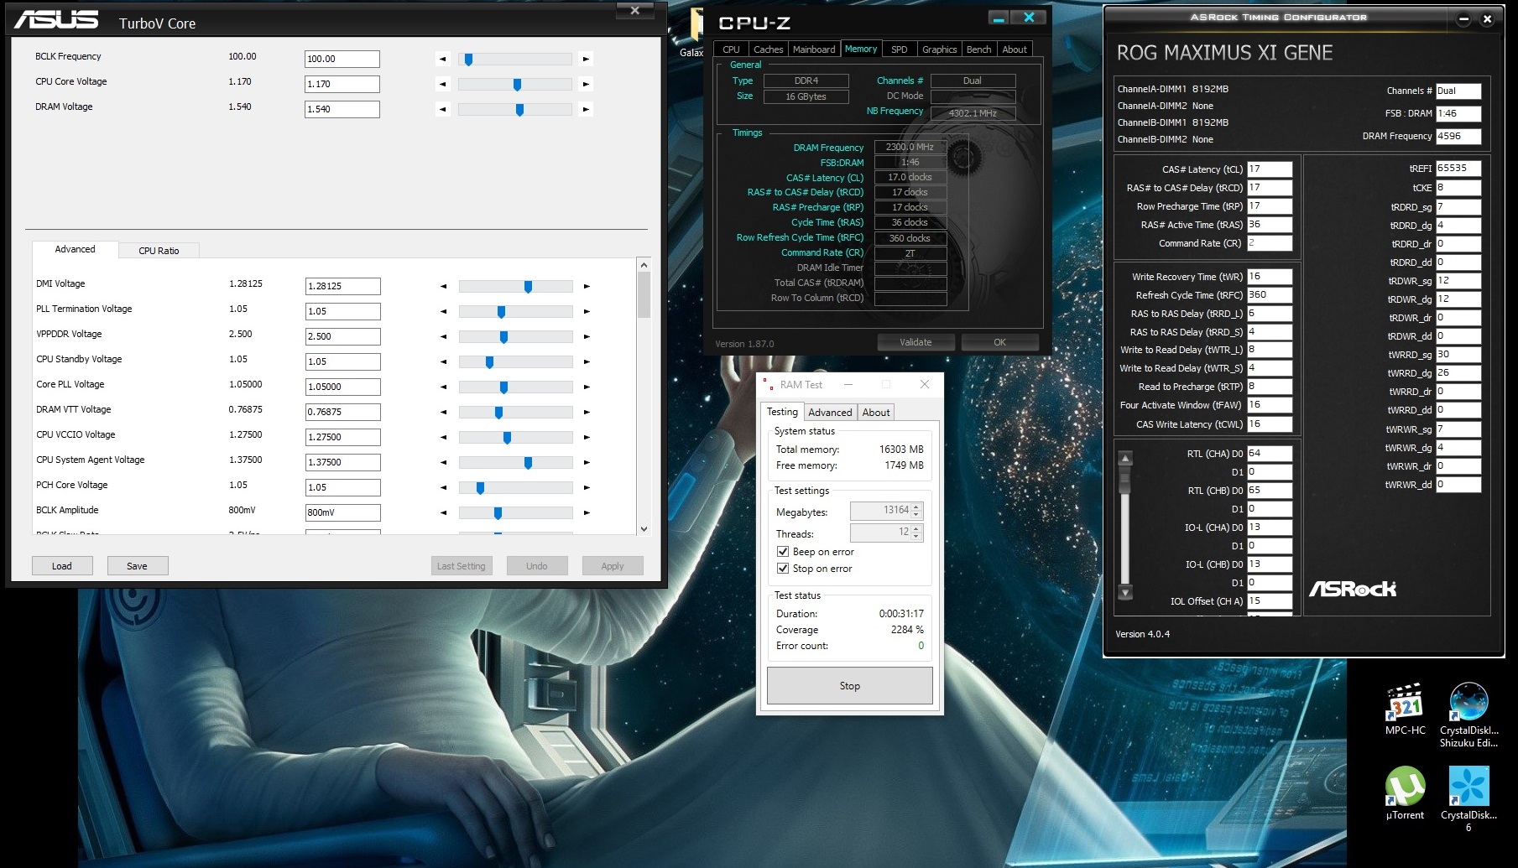Click the tREFI value field
The image size is (1518, 868).
coord(1458,169)
